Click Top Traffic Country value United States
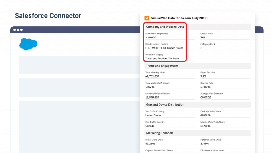 click(153, 115)
